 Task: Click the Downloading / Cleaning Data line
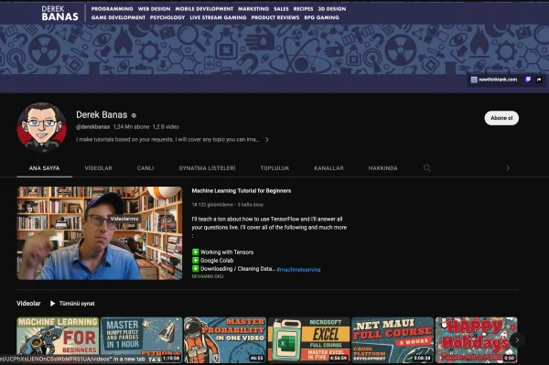click(233, 269)
